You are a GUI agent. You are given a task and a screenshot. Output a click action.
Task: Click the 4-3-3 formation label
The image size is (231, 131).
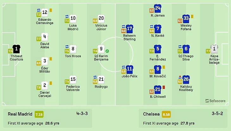83,114
